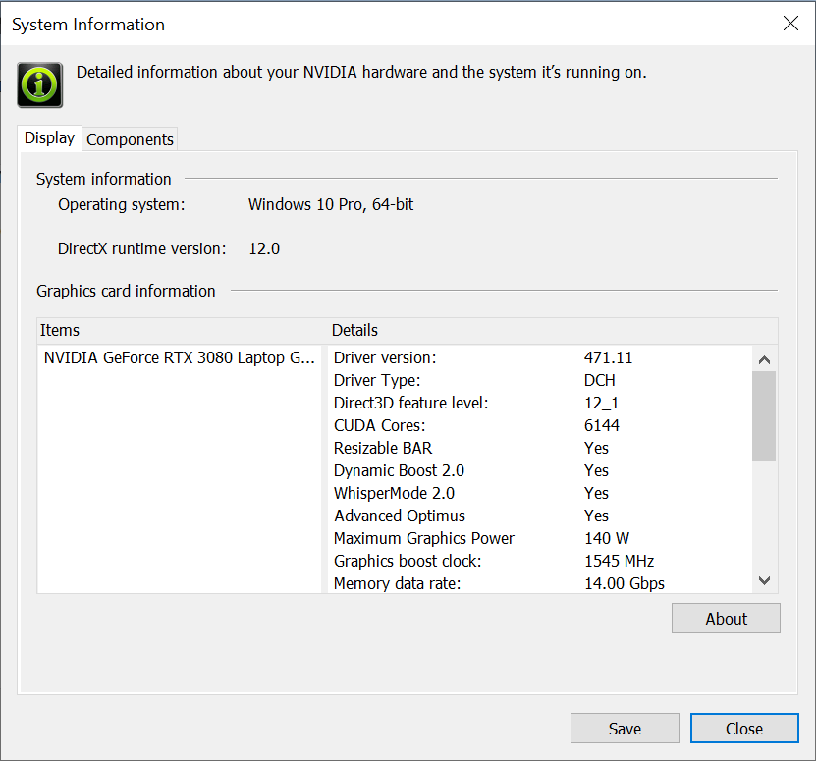Open the About dialog
Screen dimensions: 816x761
point(726,619)
